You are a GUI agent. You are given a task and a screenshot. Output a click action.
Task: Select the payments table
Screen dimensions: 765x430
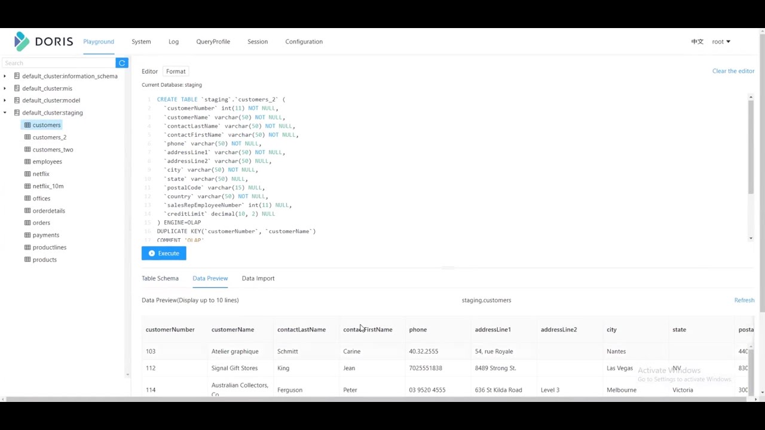pos(46,235)
